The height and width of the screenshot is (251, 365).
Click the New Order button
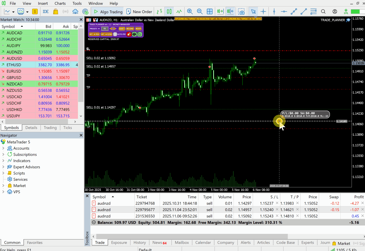(x=139, y=12)
